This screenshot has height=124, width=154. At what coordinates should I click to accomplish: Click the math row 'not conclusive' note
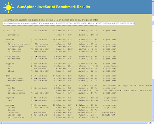[x=127, y=85]
